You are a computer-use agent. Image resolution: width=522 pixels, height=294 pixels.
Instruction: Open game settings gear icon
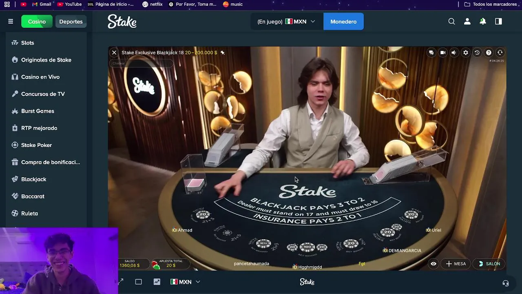tap(466, 53)
